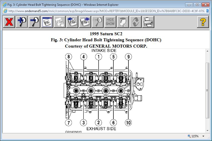The height and width of the screenshot is (141, 212).
Task: Go to the previous figure
Action: tap(73, 22)
